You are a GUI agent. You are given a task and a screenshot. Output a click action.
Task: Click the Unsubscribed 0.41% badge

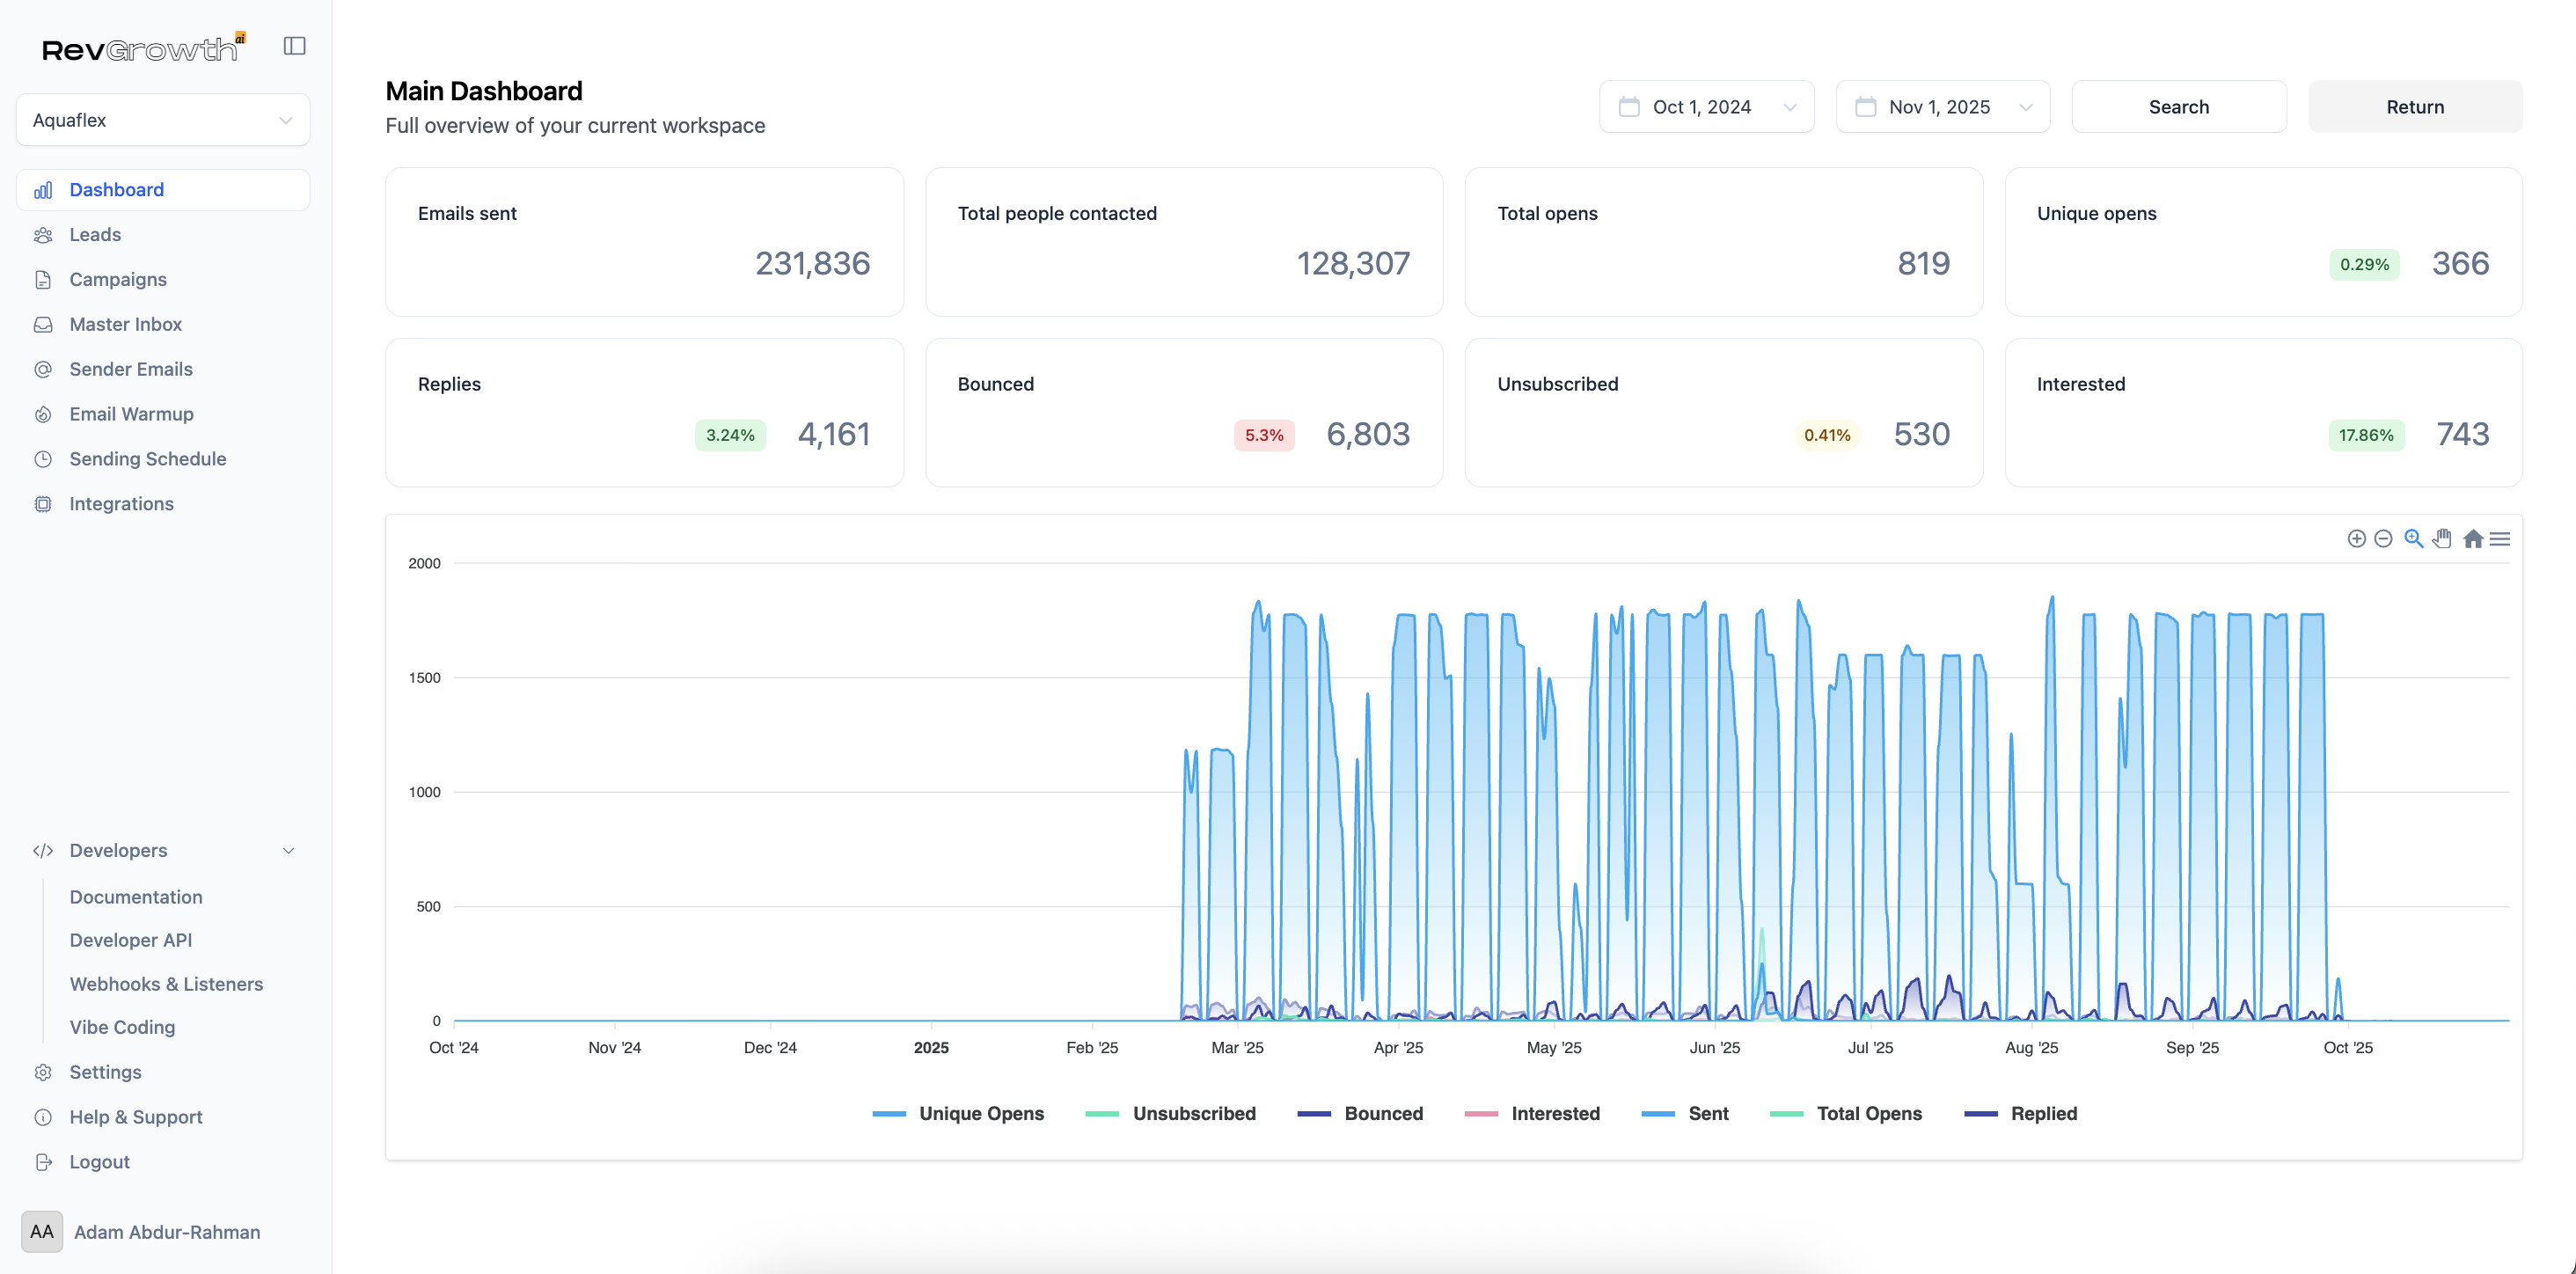tap(1827, 436)
